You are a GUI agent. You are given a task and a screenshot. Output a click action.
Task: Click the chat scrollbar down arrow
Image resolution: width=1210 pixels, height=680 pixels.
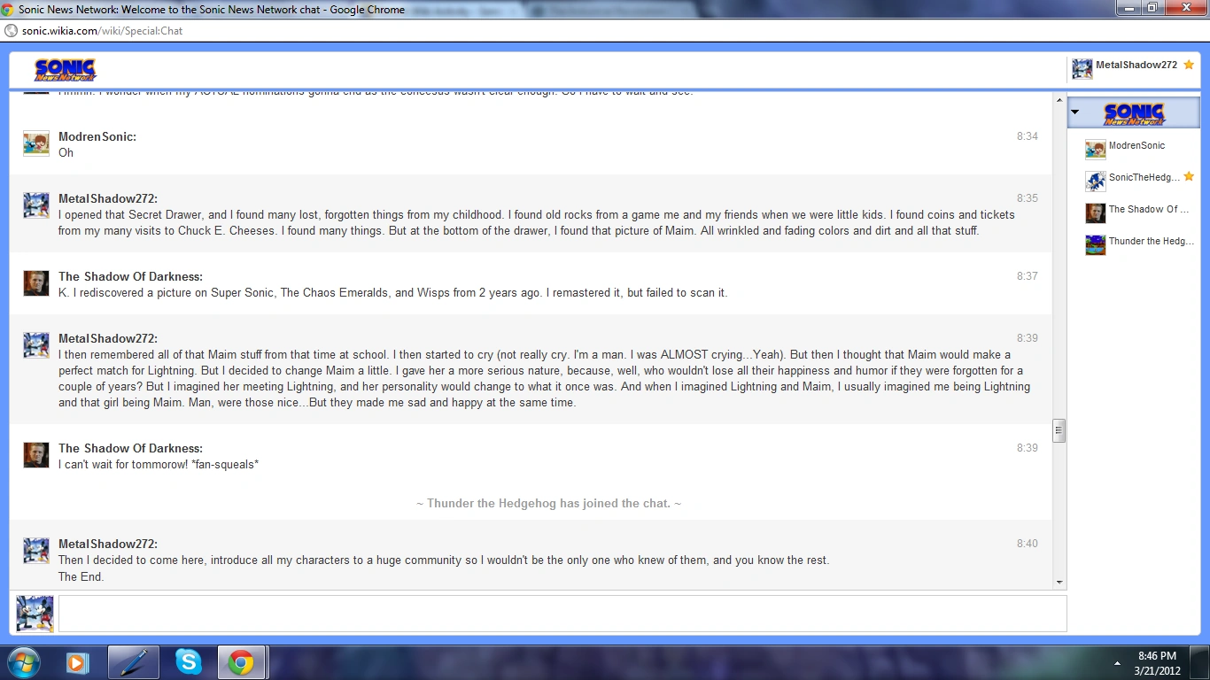(1059, 583)
